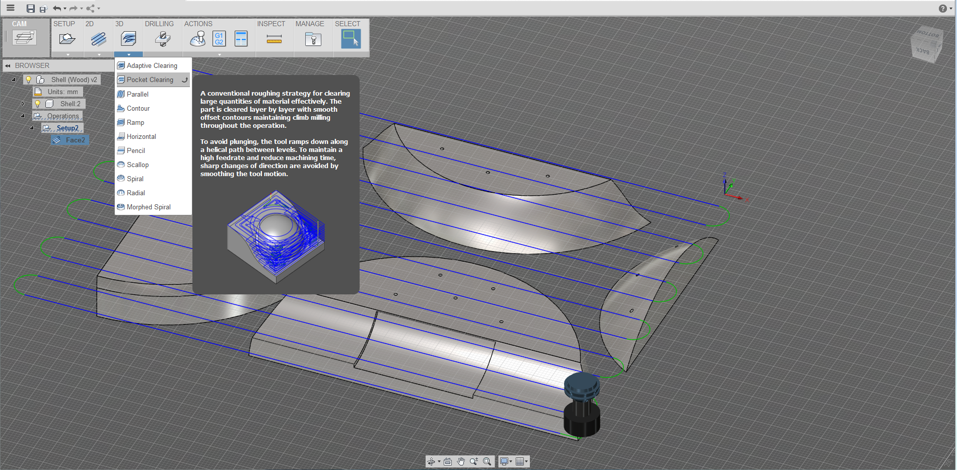Open the Actions panel dropdown arrow
Screen dimensions: 957x470
click(219, 54)
